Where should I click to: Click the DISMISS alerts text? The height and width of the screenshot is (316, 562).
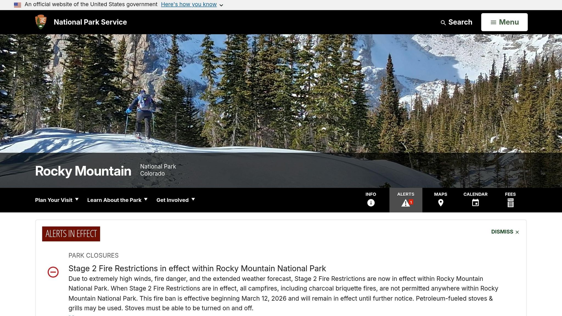[x=502, y=232]
